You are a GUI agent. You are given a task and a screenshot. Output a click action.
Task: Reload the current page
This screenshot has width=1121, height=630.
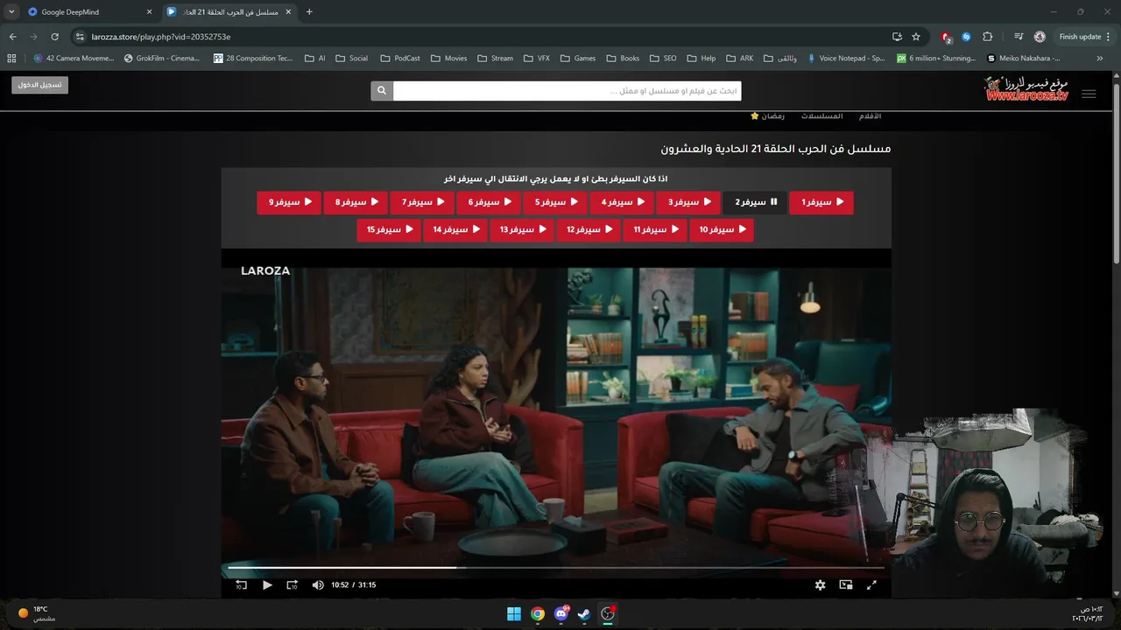[54, 37]
